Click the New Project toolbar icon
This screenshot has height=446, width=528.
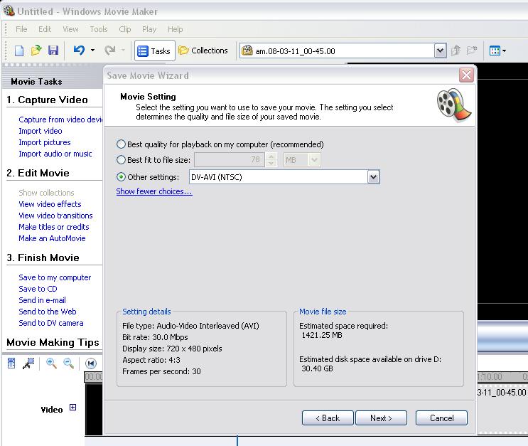coord(19,51)
